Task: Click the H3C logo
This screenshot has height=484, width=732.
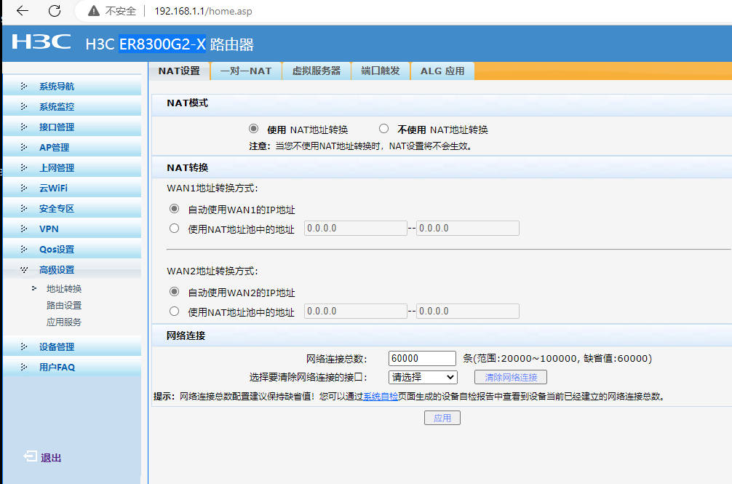Action: (x=41, y=41)
